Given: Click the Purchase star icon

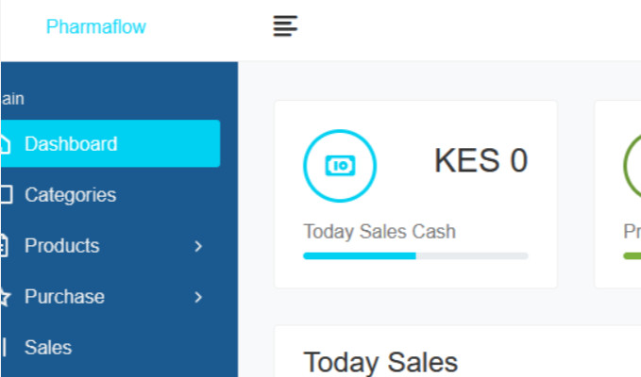Looking at the screenshot, I should point(5,297).
